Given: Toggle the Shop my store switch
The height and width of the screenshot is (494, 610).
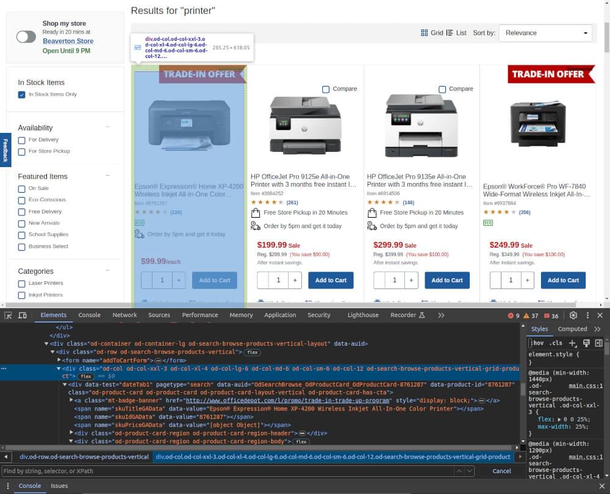Looking at the screenshot, I should tap(26, 37).
